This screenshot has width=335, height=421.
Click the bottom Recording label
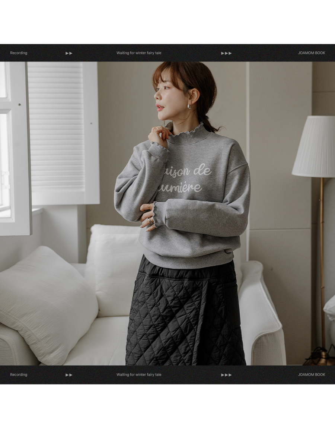click(x=19, y=375)
